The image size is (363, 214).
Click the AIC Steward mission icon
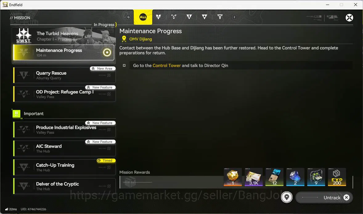[24, 148]
